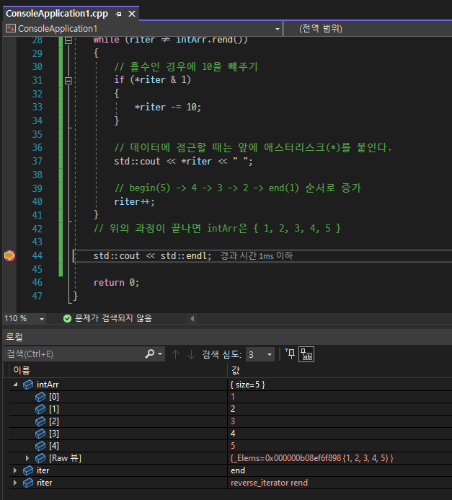Open the search options dropdown arrow
The height and width of the screenshot is (500, 452).
coord(160,354)
